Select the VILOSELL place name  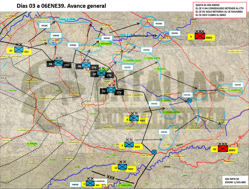pyautogui.click(x=207, y=118)
